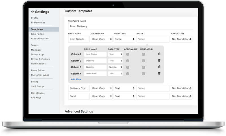This screenshot has width=226, height=136.
Task: Click the Value field for Total row
Action: click(153, 96)
